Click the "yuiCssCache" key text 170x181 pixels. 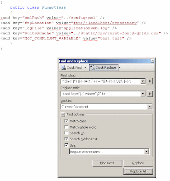[38, 33]
